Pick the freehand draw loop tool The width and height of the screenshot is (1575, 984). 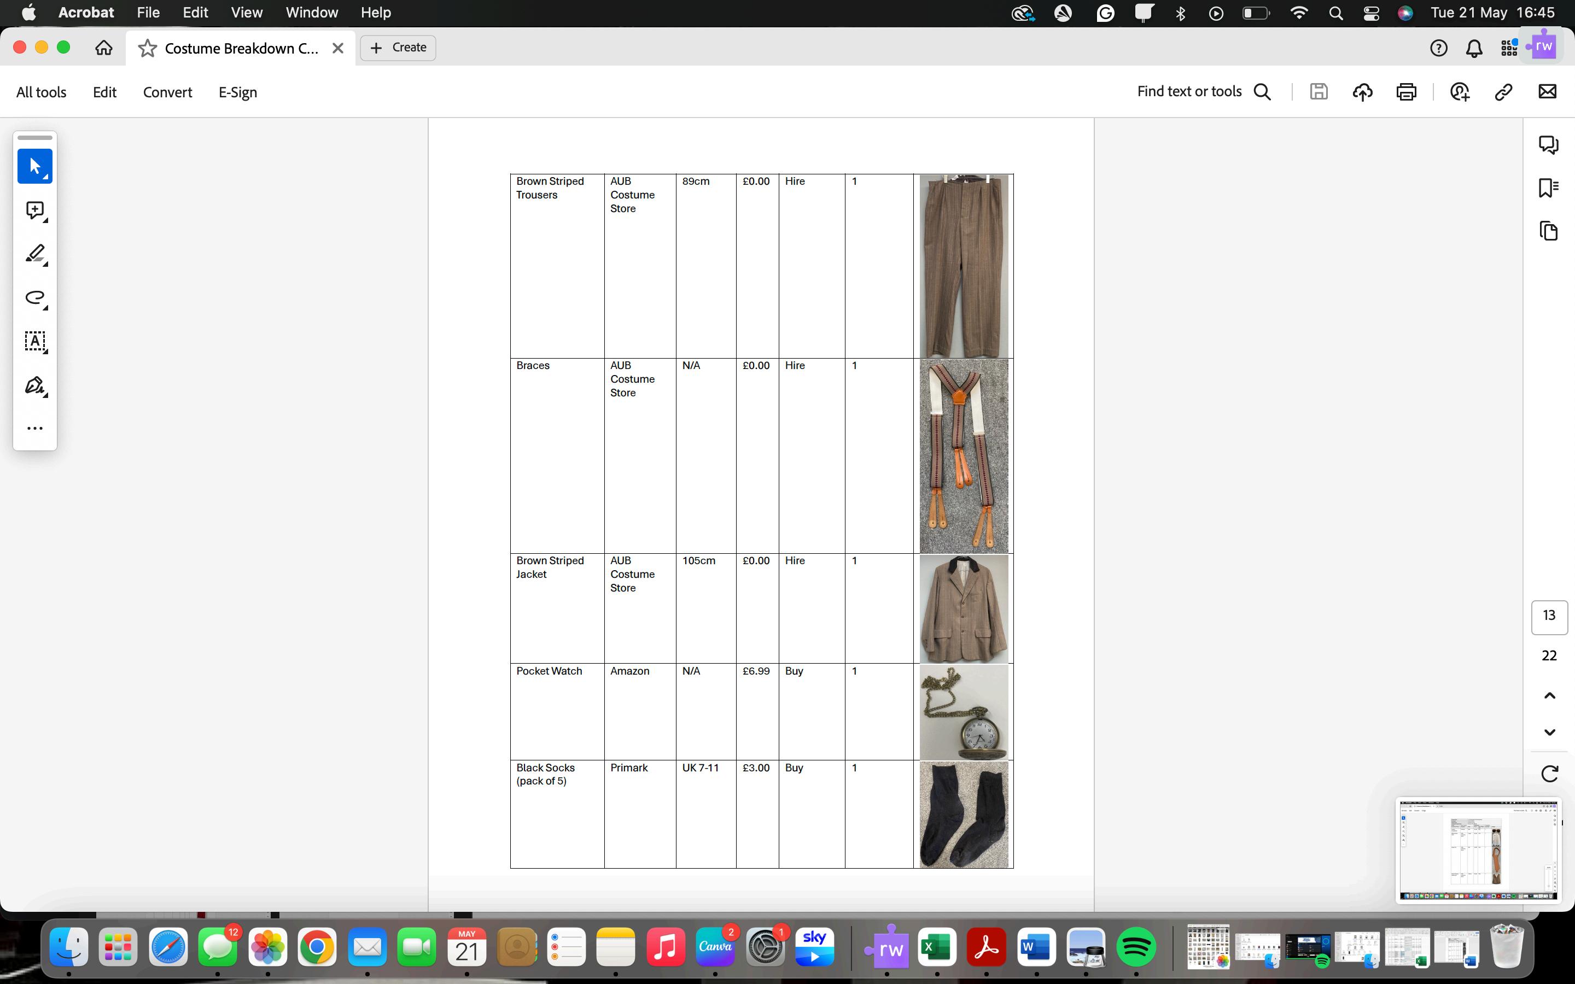(x=34, y=297)
